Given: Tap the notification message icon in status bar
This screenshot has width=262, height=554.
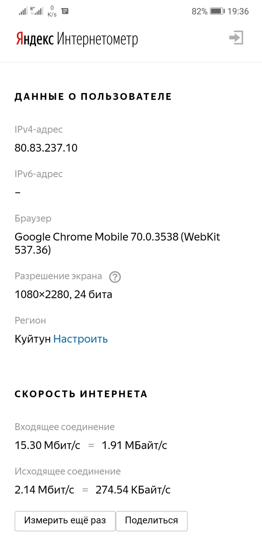Looking at the screenshot, I should [65, 11].
